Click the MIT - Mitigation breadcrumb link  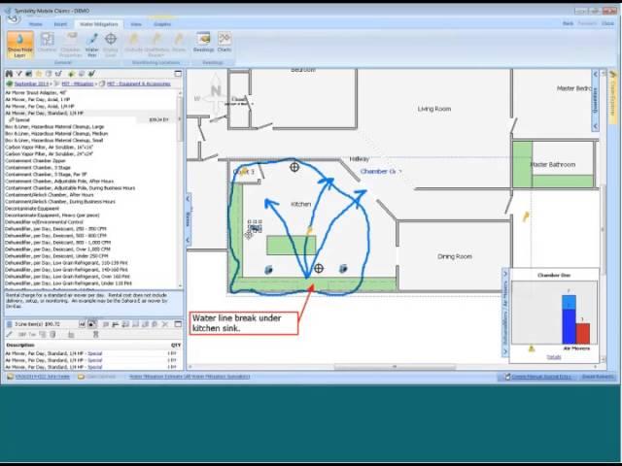pyautogui.click(x=78, y=84)
